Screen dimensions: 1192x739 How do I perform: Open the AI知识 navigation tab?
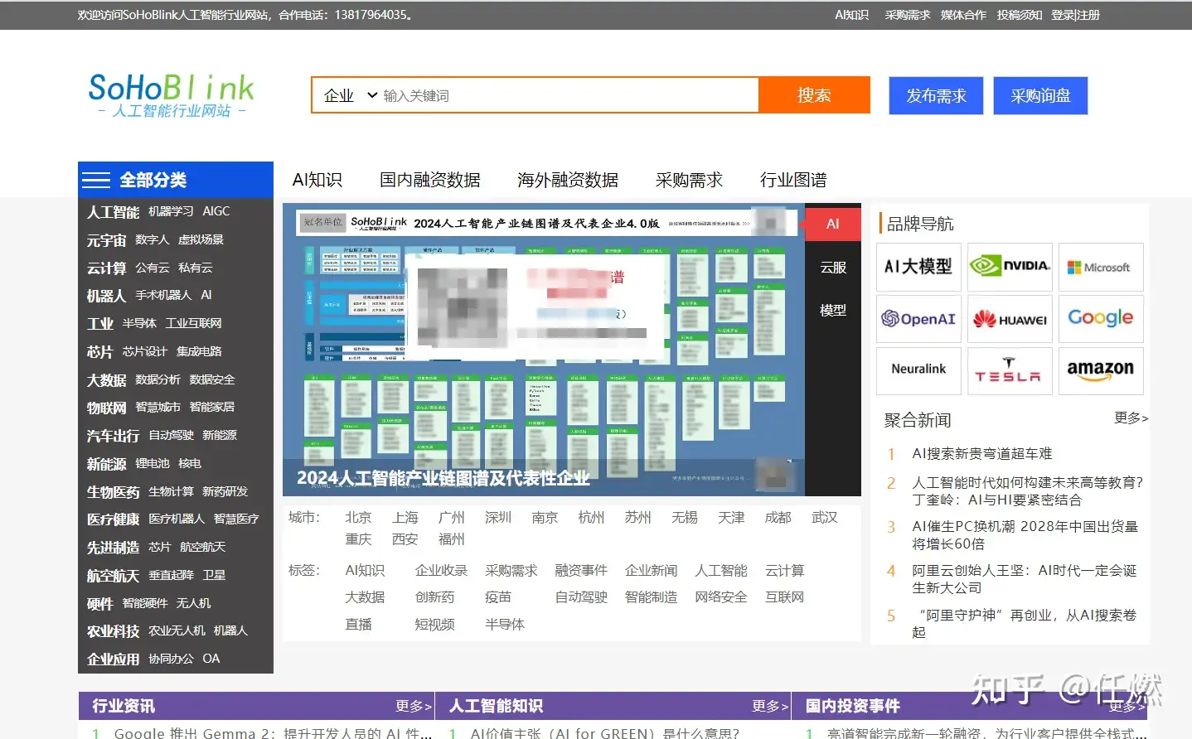coord(317,180)
